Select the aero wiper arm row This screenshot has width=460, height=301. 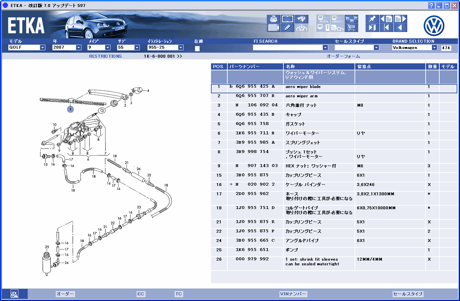[x=334, y=98]
